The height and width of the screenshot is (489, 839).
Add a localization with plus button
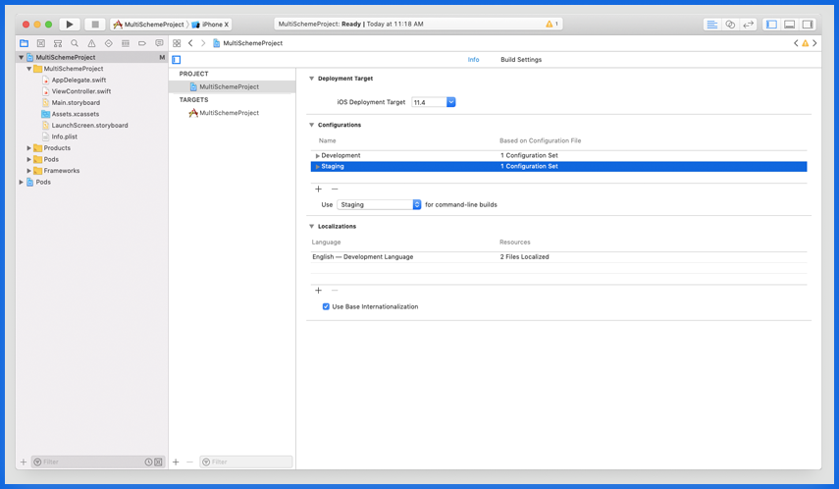[318, 291]
